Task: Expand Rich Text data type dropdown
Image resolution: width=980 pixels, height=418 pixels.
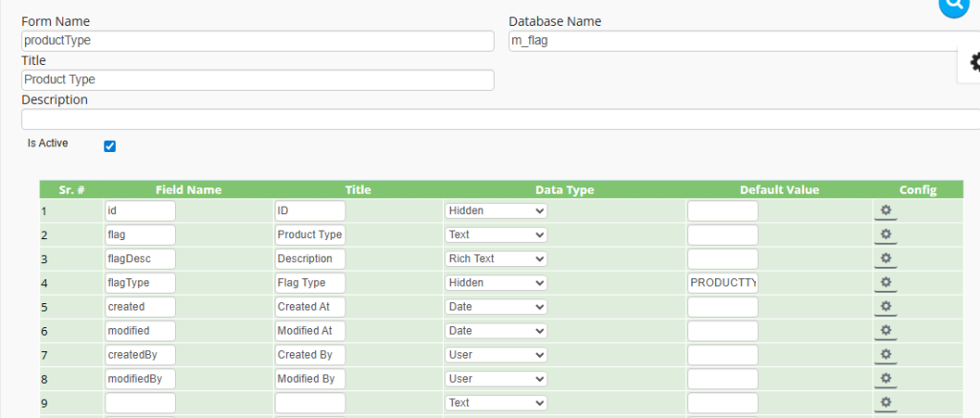Action: 496,258
